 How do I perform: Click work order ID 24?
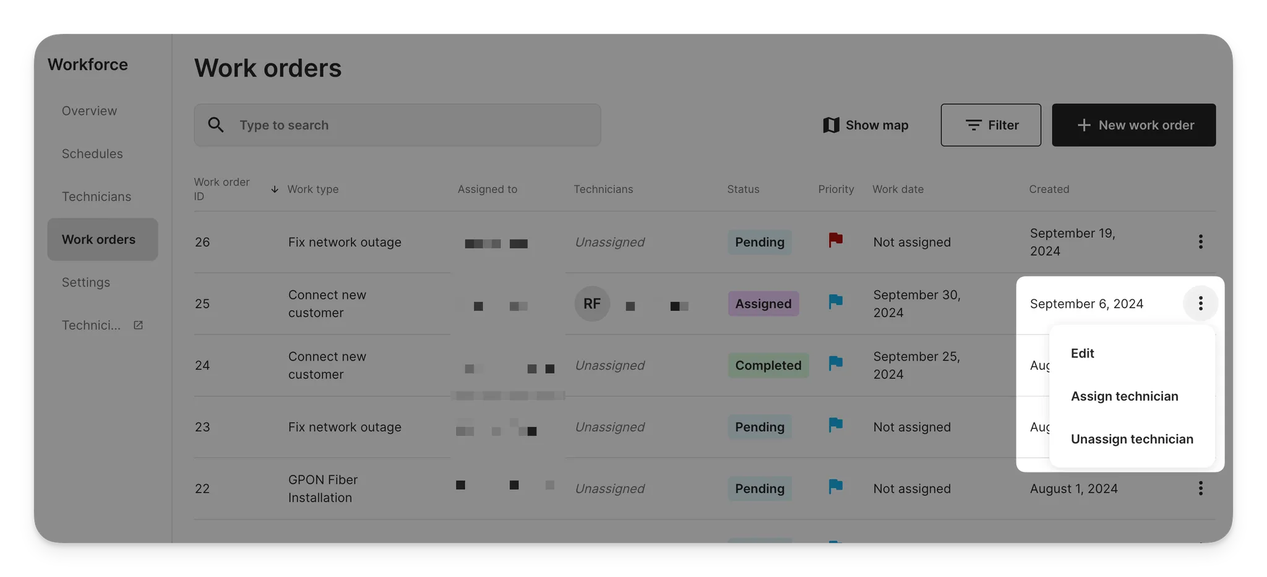pyautogui.click(x=202, y=365)
